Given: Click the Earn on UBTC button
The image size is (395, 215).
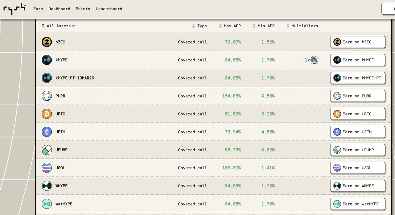Looking at the screenshot, I should point(357,114).
